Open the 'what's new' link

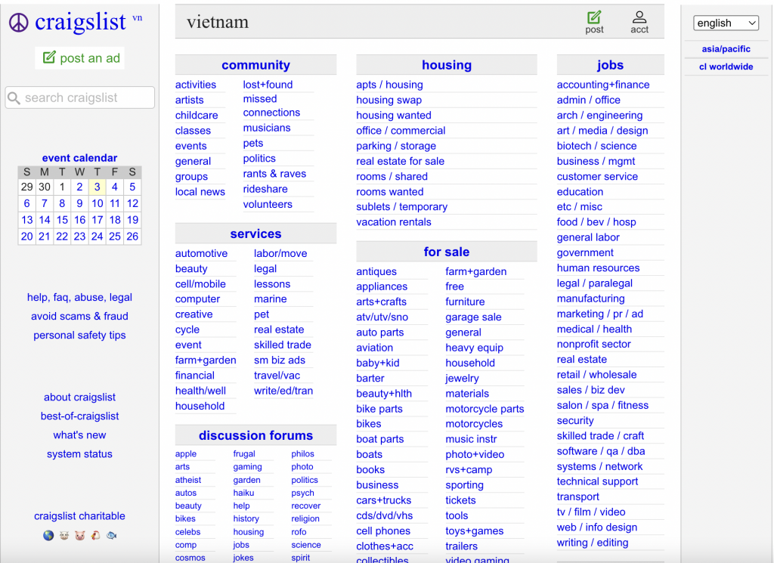point(79,435)
